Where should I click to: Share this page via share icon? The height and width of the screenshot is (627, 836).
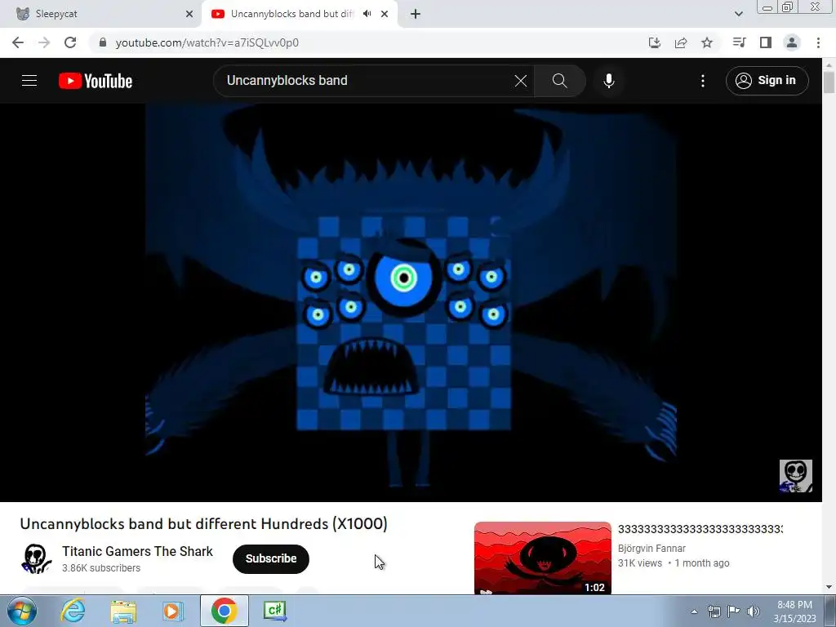681,42
